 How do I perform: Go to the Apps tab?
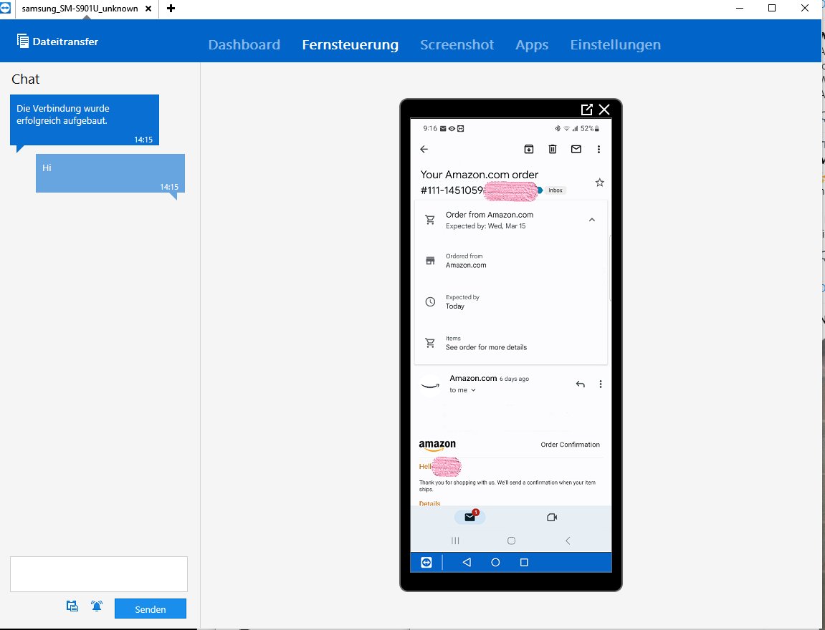coord(532,44)
